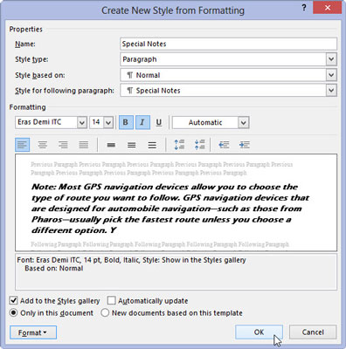346x349 pixels.
Task: Open the Automatic font color dropdown
Action: [244, 122]
